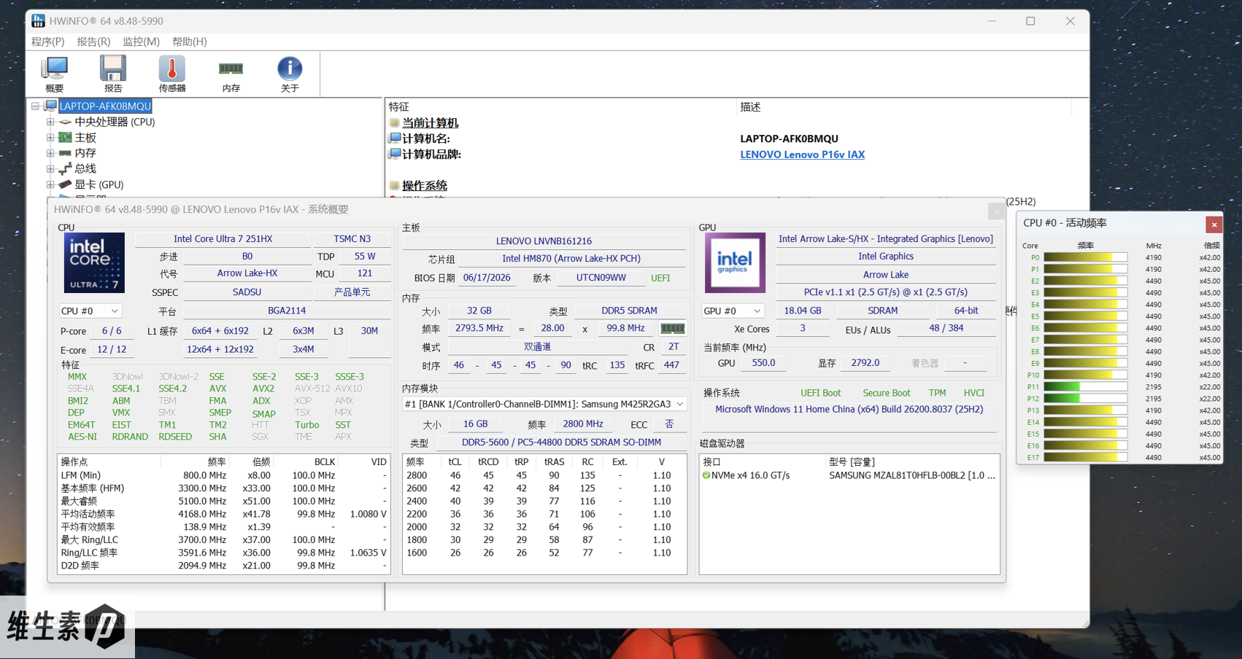Screen dimensions: 1242x659
Task: Open the GPU #0 selector dropdown
Action: click(x=733, y=311)
